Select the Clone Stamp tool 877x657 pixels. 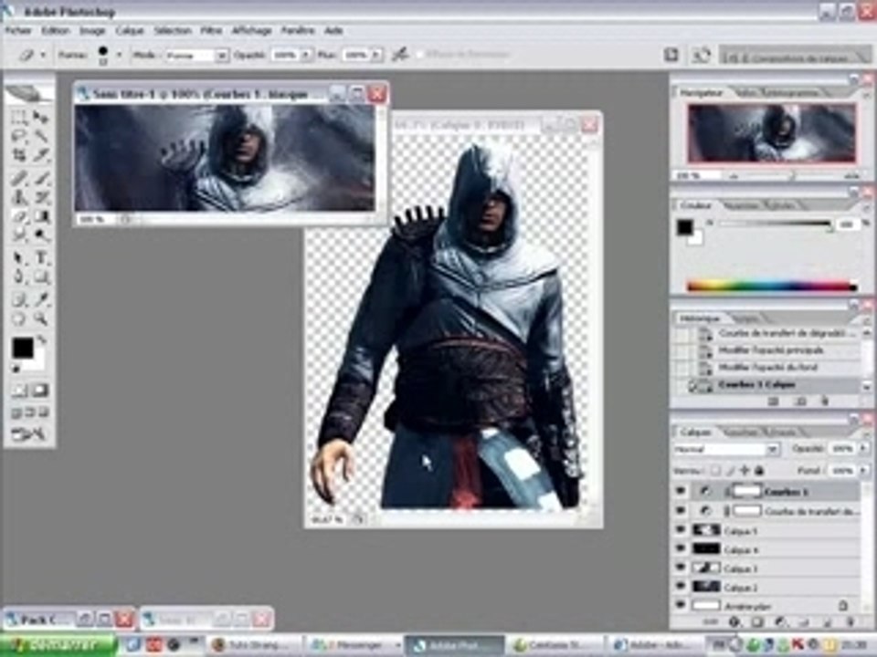tap(19, 197)
